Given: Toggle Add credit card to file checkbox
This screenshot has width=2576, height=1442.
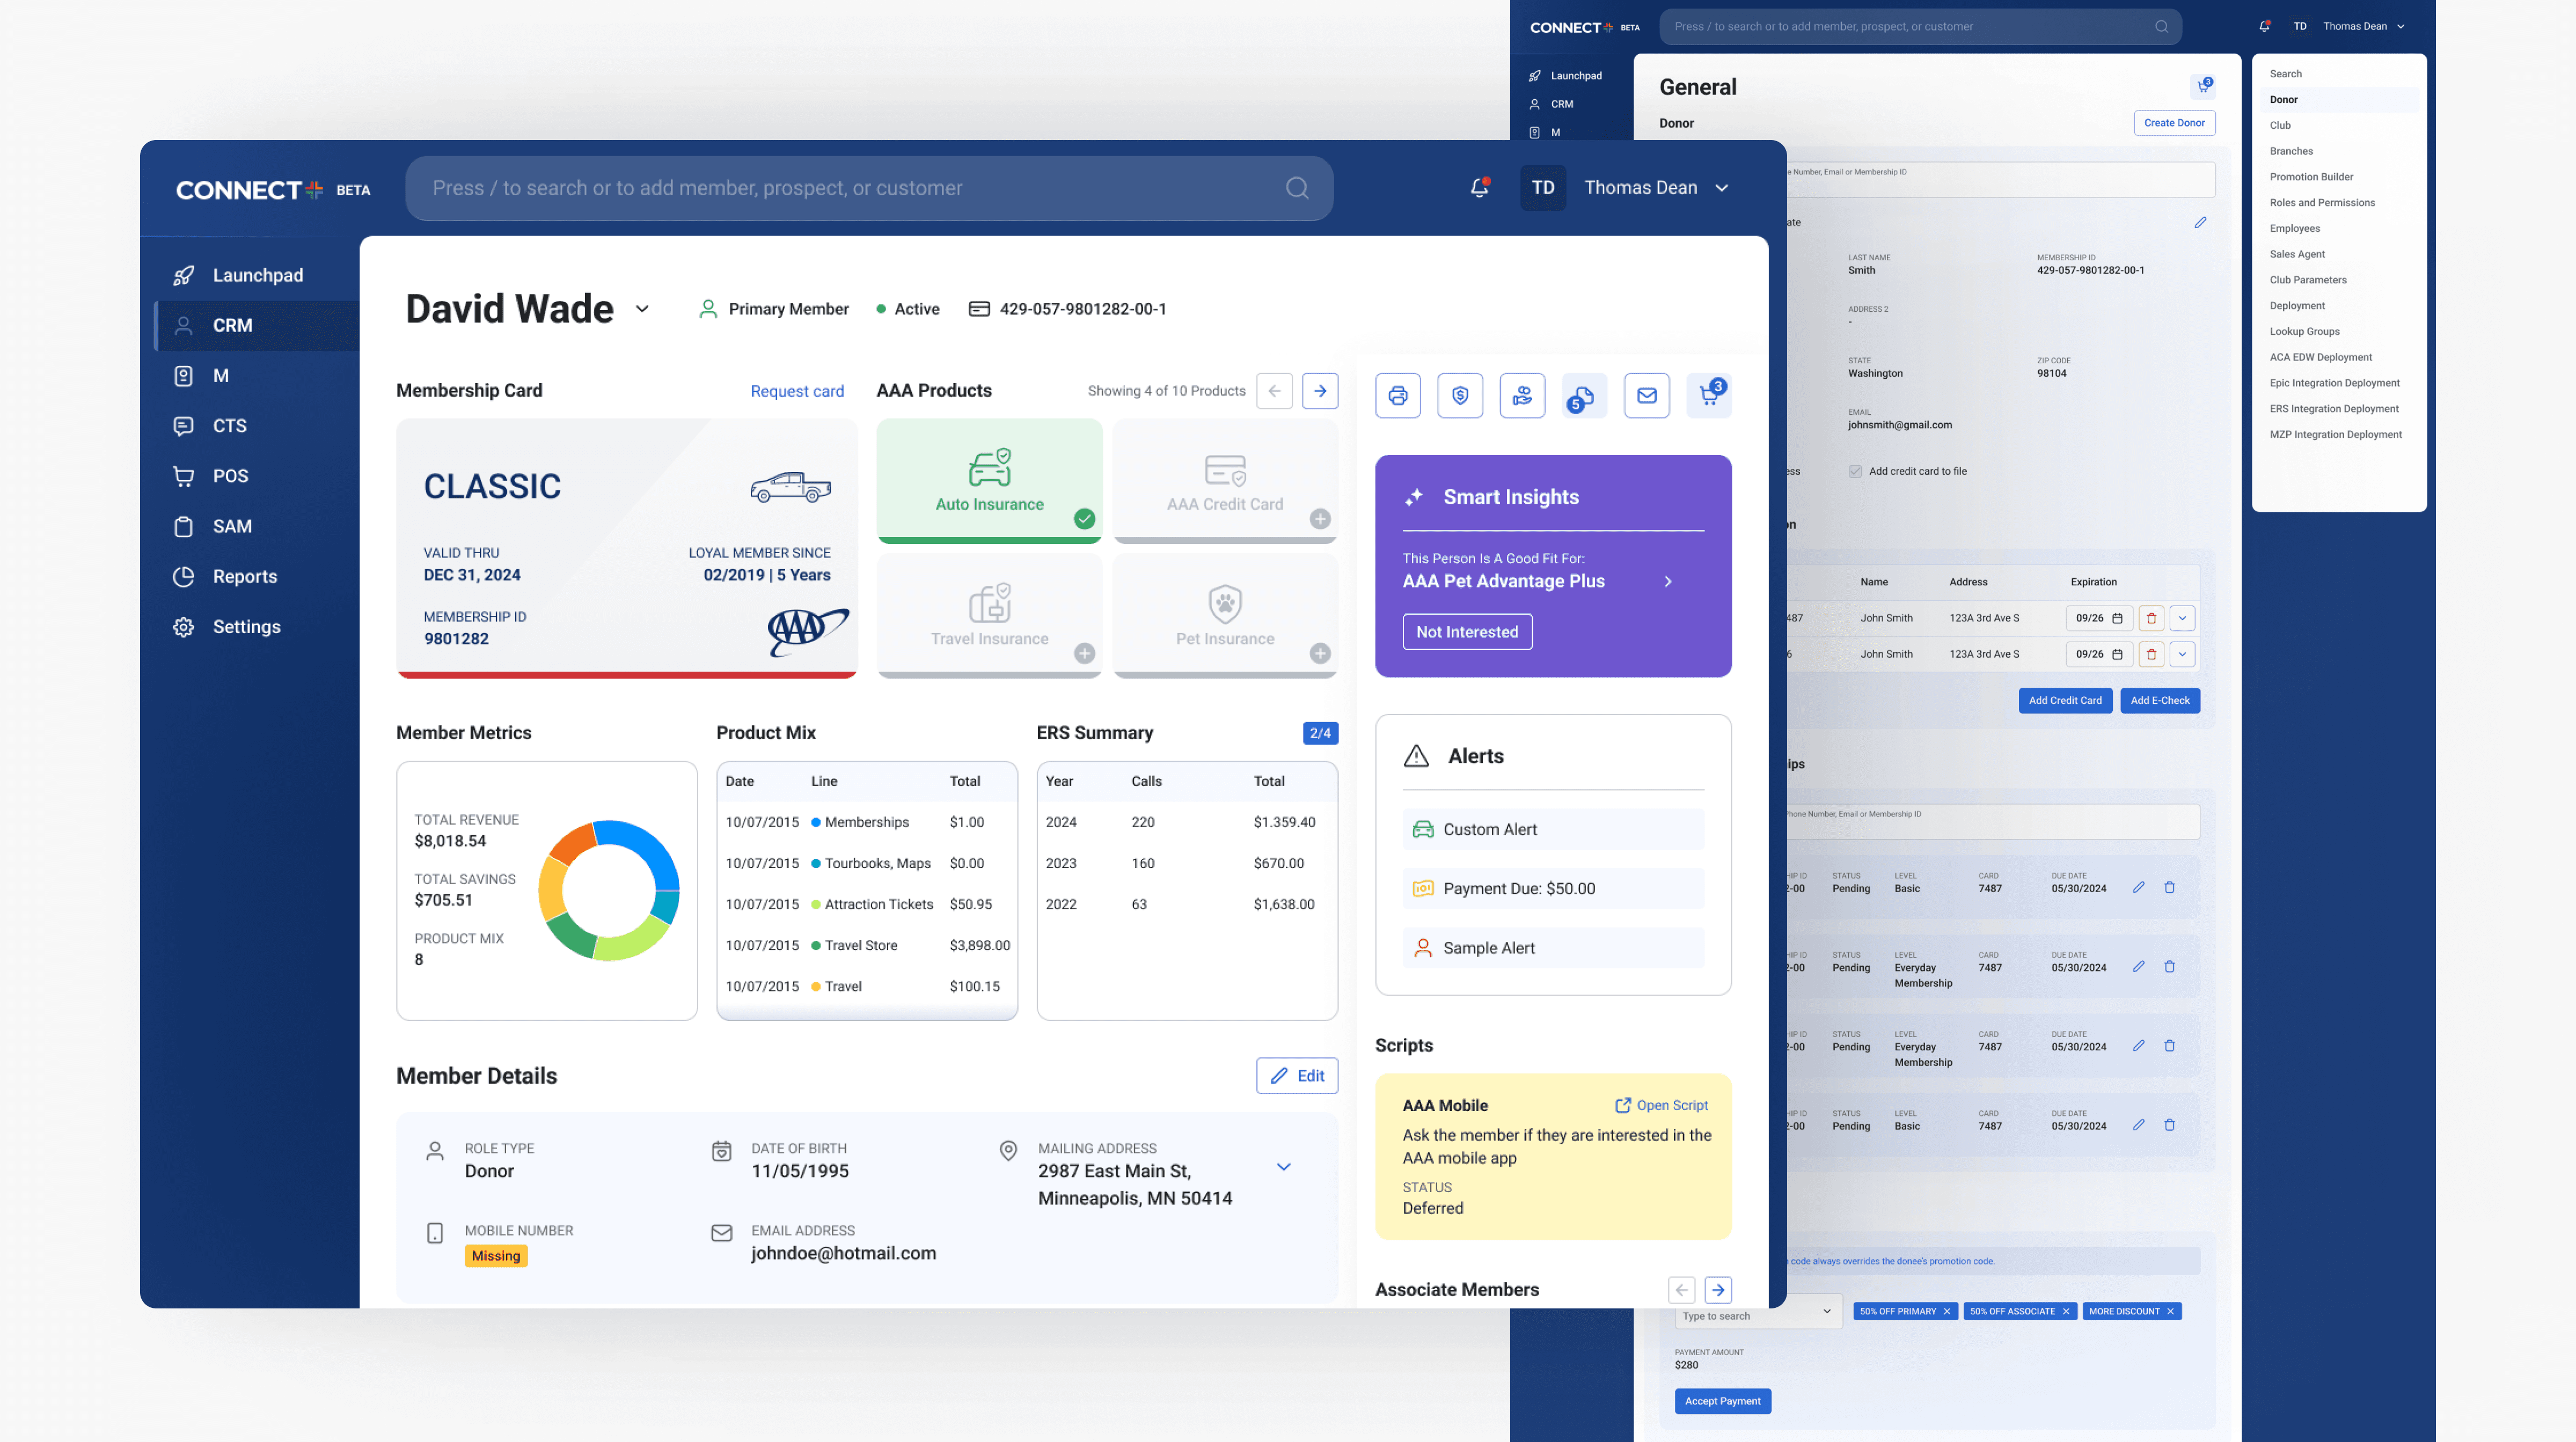Looking at the screenshot, I should 1855,472.
